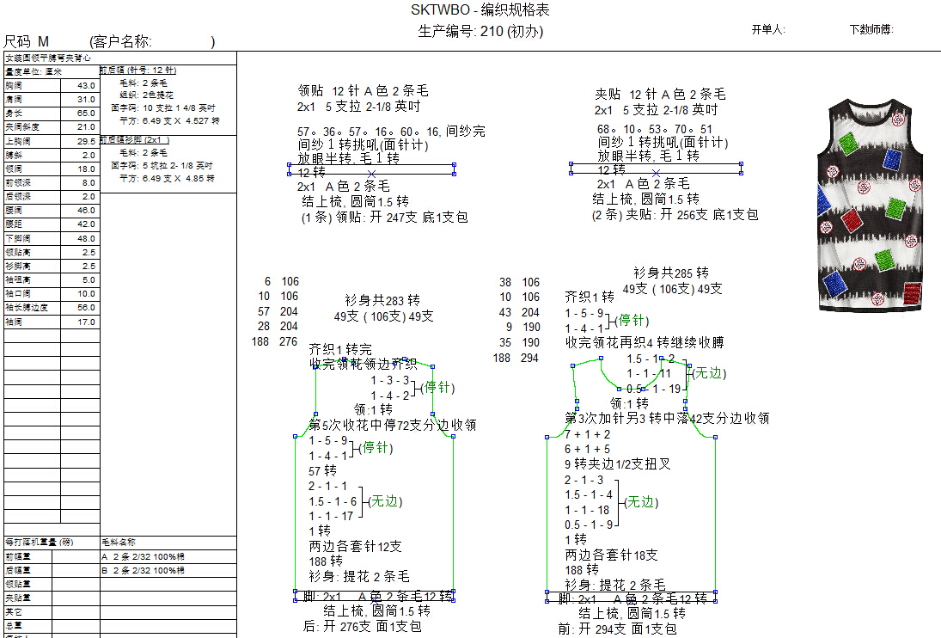Click '平方: 6.49 支 X 4.85 转'
This screenshot has width=941, height=638.
tap(167, 178)
